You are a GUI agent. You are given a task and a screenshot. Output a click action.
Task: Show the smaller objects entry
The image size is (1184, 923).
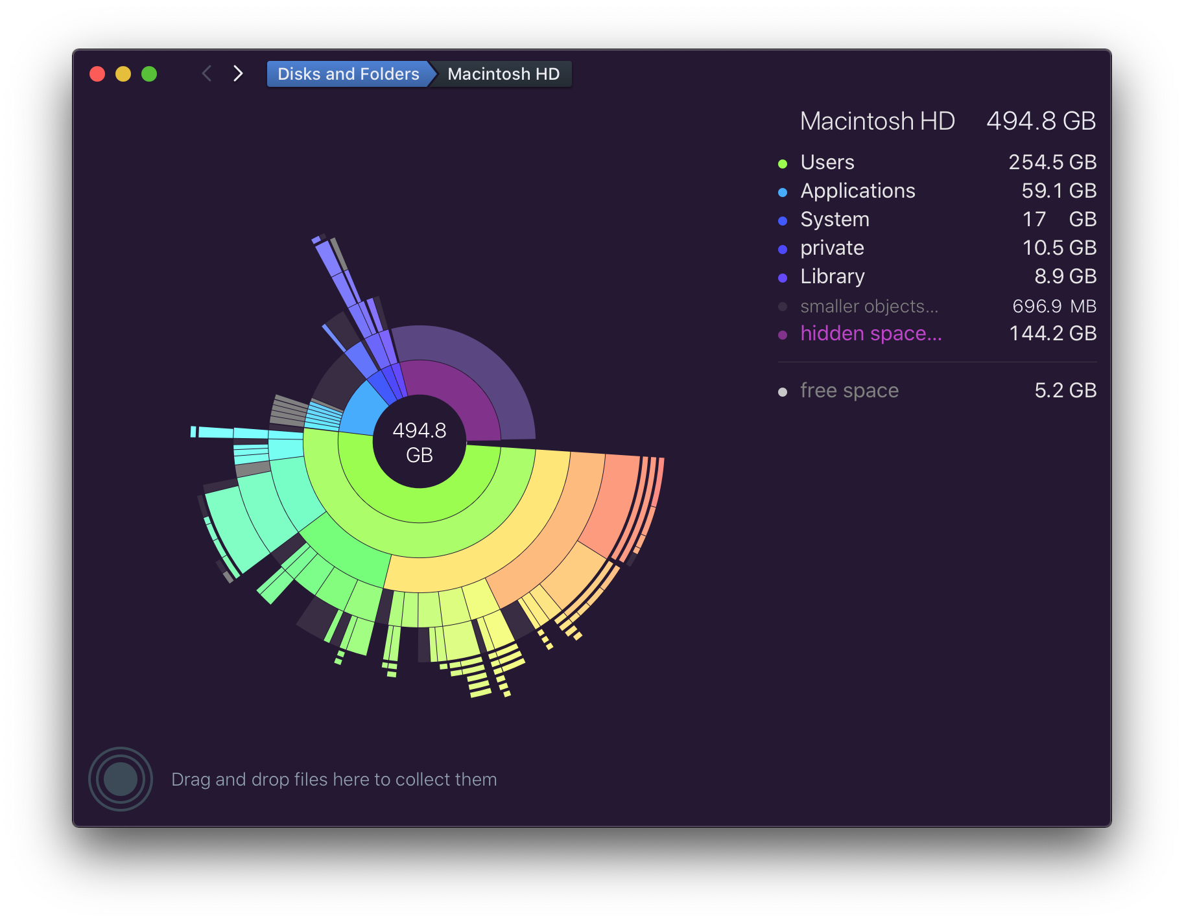coord(937,306)
